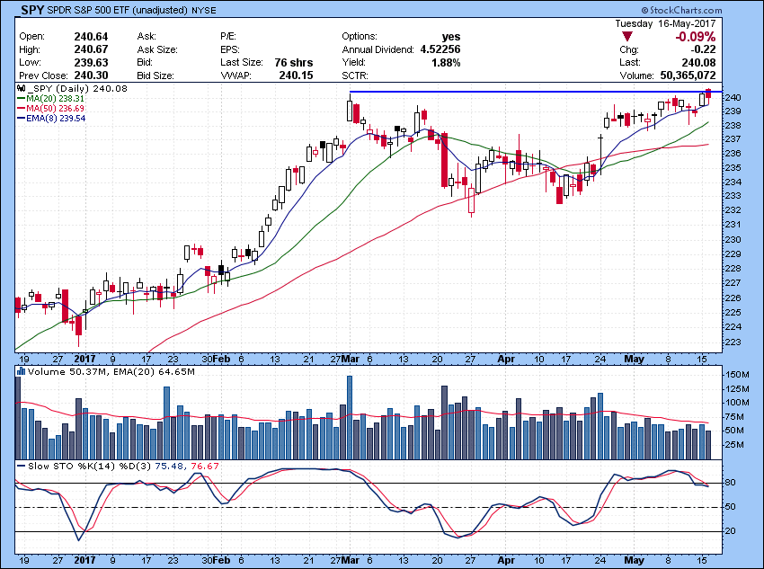Select the SPY ticker symbol in header
The image size is (764, 569).
(x=32, y=10)
